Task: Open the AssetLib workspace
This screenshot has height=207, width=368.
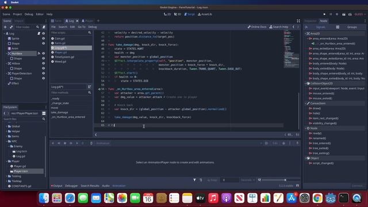Action: point(205,14)
